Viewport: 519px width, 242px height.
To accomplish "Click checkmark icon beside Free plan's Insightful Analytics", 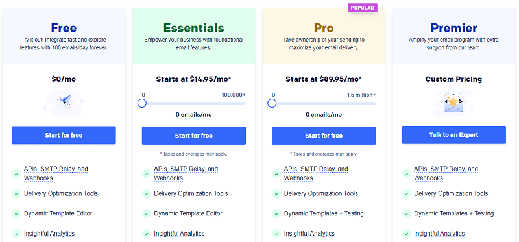I will click(16, 234).
